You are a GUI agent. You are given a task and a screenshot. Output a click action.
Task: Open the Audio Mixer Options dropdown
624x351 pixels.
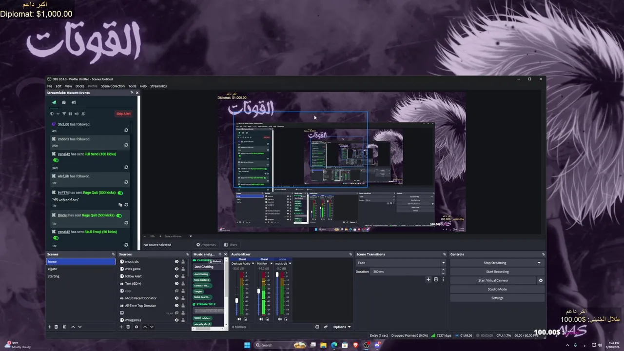coord(342,327)
